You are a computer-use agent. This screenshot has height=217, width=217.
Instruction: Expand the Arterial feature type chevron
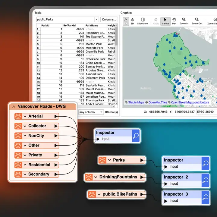[25, 116]
